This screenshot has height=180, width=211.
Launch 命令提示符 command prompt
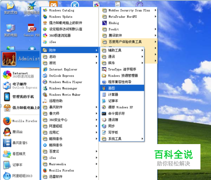click(x=122, y=114)
